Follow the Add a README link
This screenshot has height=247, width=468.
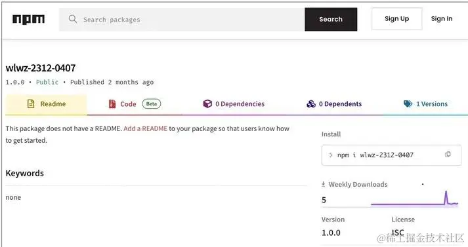pos(145,128)
